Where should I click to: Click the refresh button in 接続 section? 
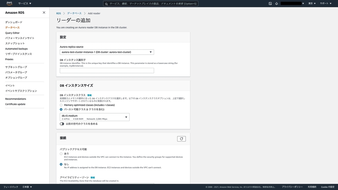(181, 139)
